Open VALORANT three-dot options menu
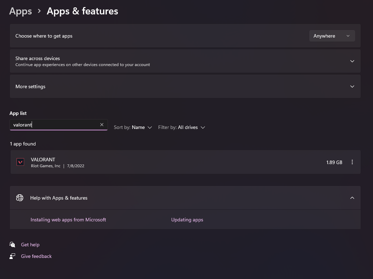The image size is (373, 279). point(352,162)
